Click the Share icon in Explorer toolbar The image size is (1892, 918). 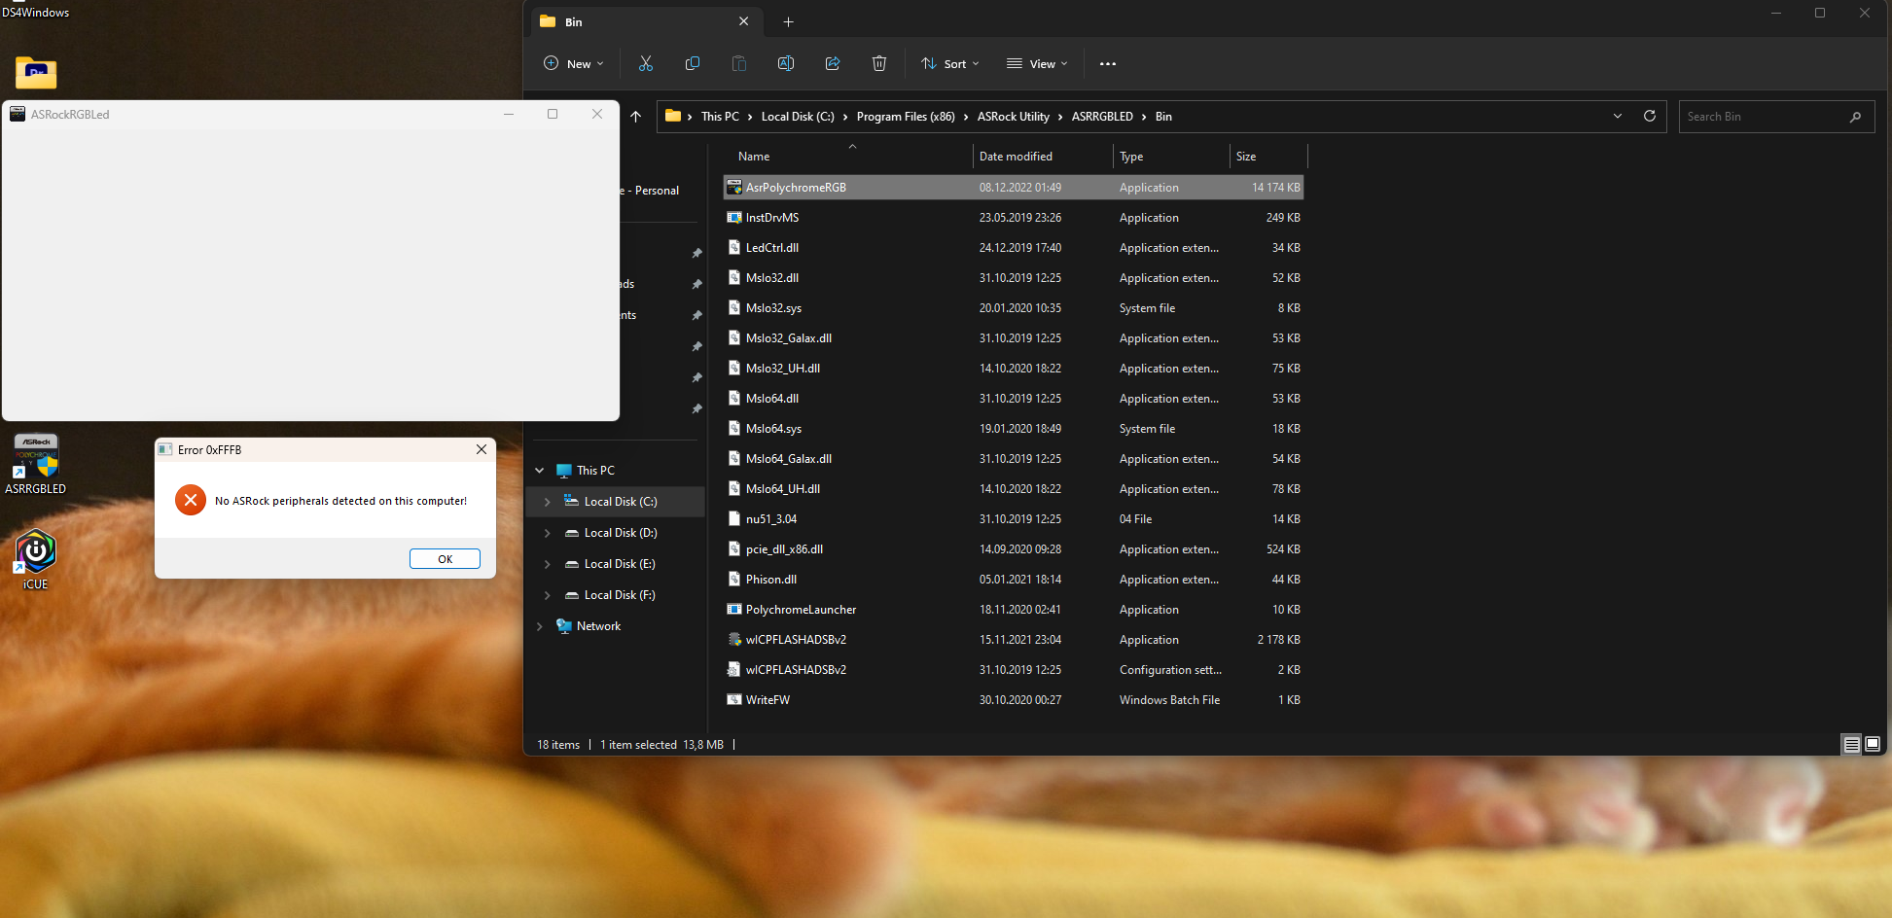point(833,63)
